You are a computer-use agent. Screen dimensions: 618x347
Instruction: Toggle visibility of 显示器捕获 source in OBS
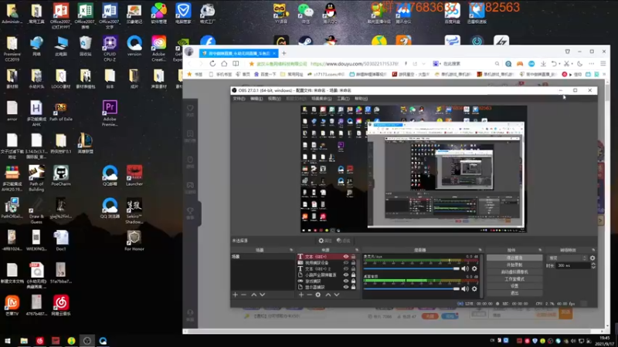pyautogui.click(x=345, y=287)
